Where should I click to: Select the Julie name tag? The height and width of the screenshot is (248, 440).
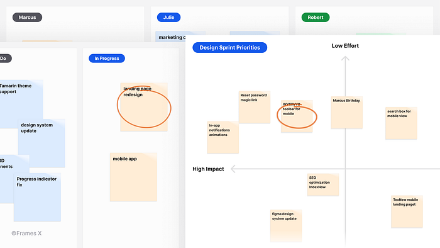(168, 18)
